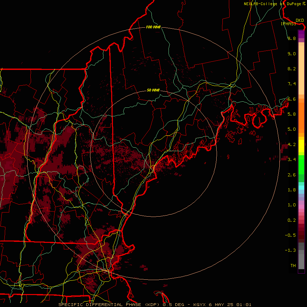Click the NEXLAB-College of DuPage label

click(x=272, y=4)
